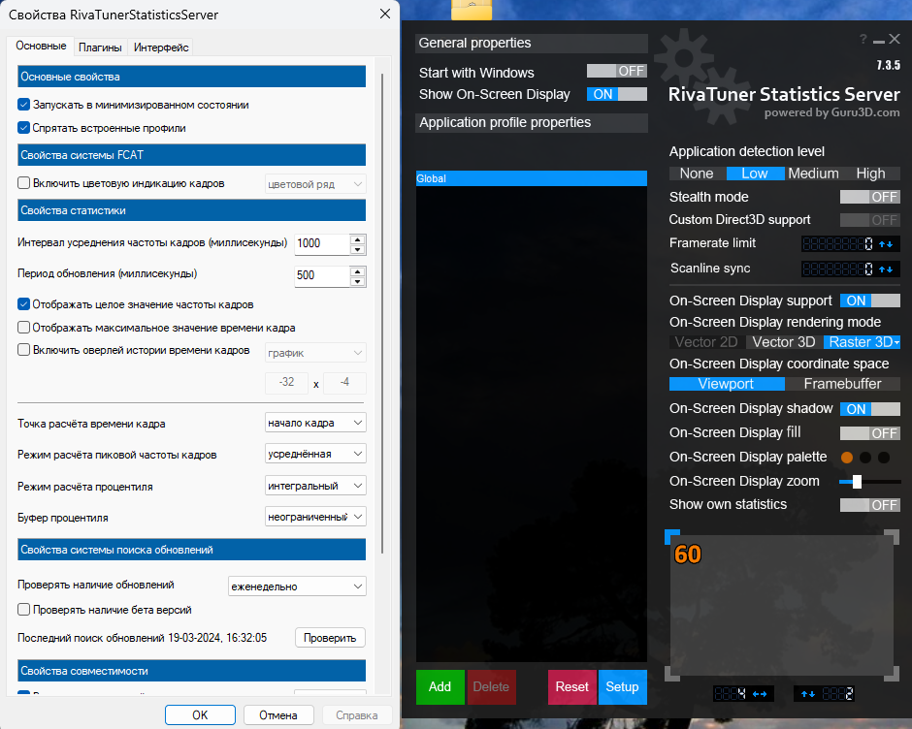
Task: Toggle On-Screen Display shadow switch
Action: (x=870, y=409)
